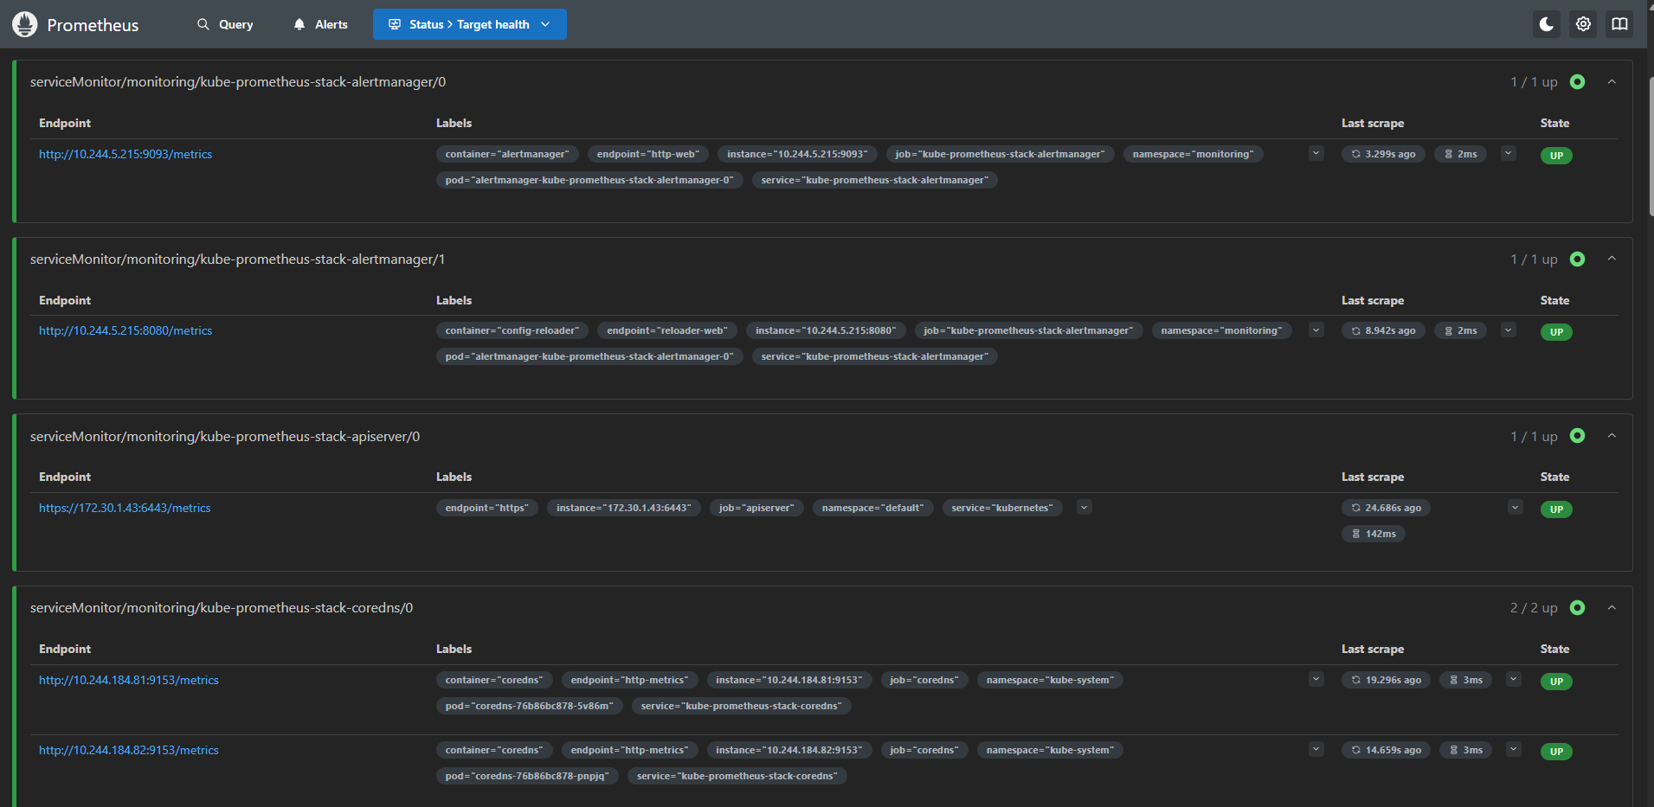The image size is (1654, 807).
Task: Open the Query page
Action: tap(225, 24)
